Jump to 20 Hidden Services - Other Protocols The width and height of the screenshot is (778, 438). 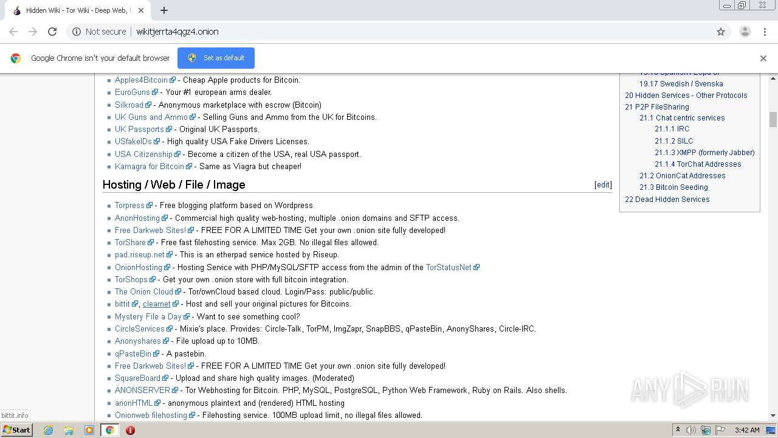[x=686, y=95]
